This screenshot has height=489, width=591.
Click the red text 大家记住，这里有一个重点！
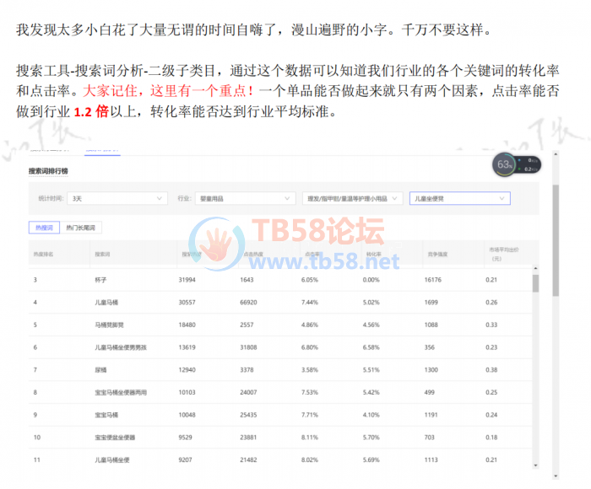pos(169,91)
